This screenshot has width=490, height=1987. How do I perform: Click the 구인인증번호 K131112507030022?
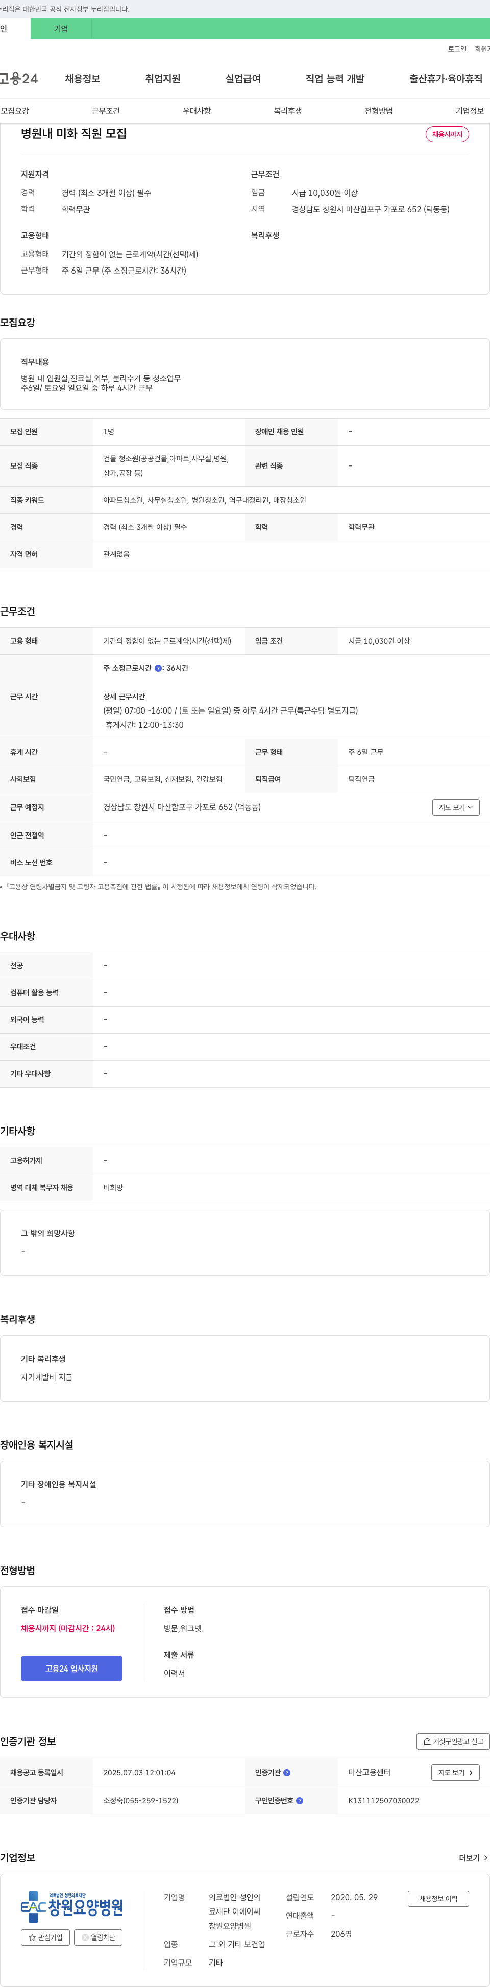tap(383, 1800)
